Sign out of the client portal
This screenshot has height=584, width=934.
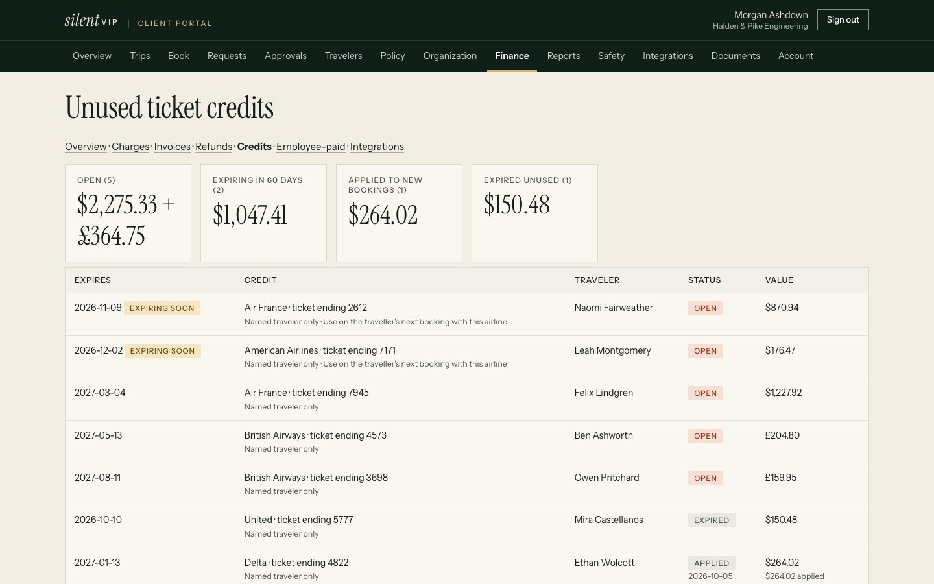(843, 20)
